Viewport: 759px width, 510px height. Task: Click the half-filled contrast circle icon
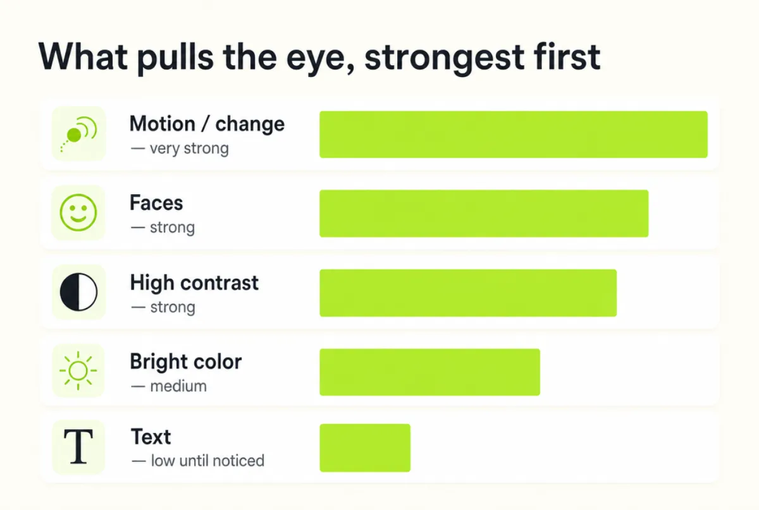[78, 293]
